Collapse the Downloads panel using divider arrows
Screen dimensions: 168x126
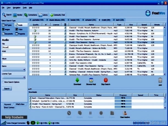pyautogui.click(x=30, y=89)
